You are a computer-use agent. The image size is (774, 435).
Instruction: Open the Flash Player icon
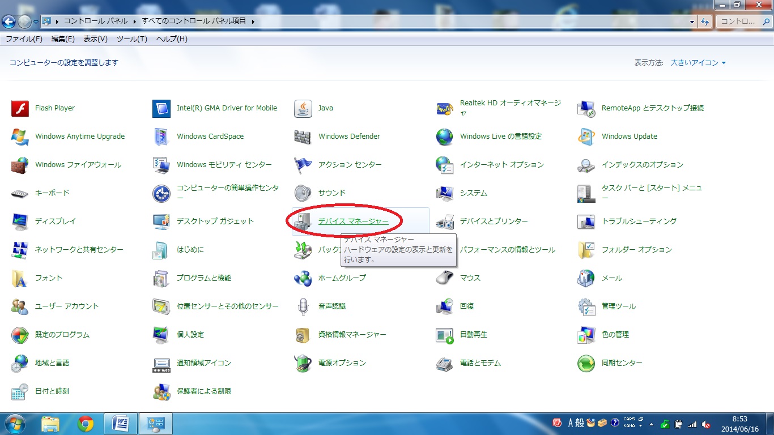pos(20,108)
